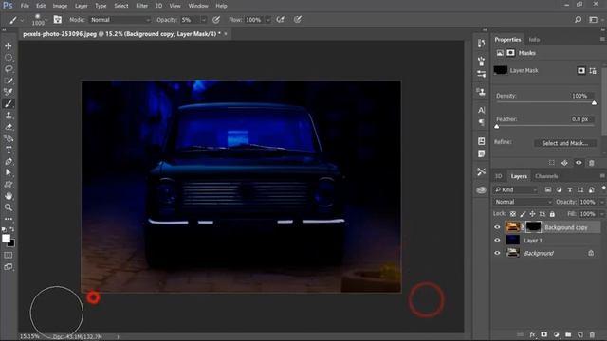
Task: Click the delete mask trash icon in Properties
Action: pos(592,163)
